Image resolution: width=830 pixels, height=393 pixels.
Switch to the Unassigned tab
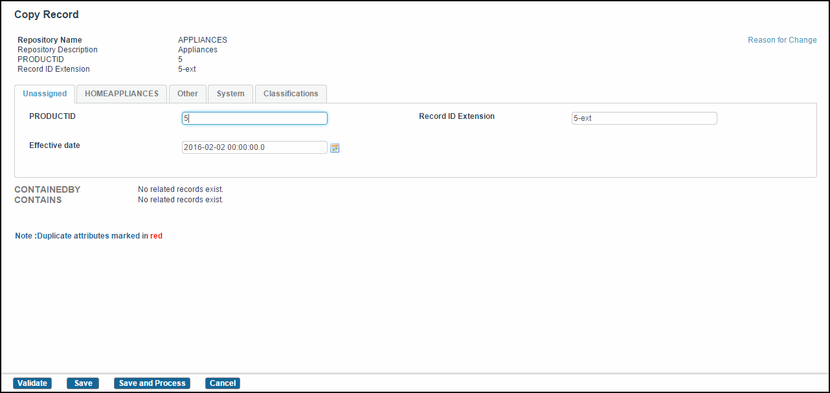tap(45, 94)
